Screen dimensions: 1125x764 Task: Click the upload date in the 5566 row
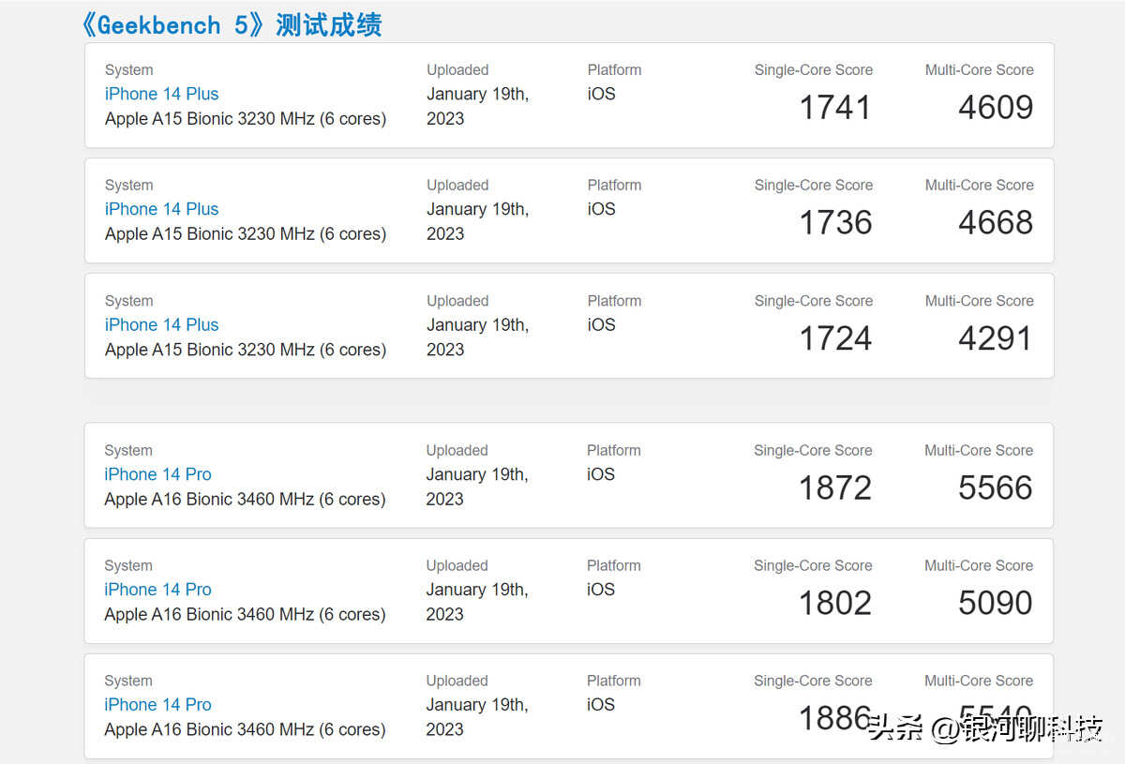pyautogui.click(x=477, y=487)
